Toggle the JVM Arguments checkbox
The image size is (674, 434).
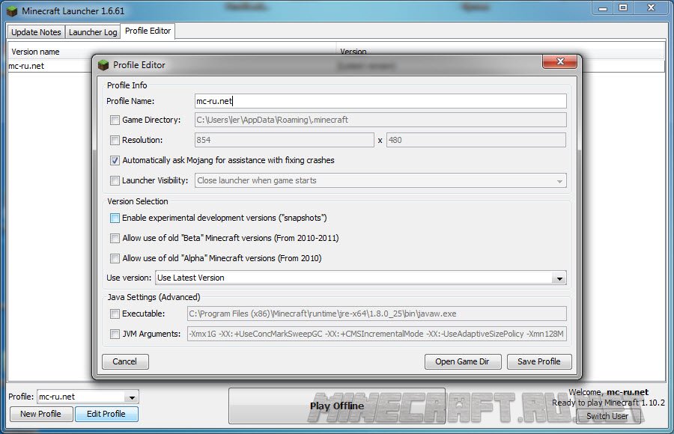click(x=115, y=334)
